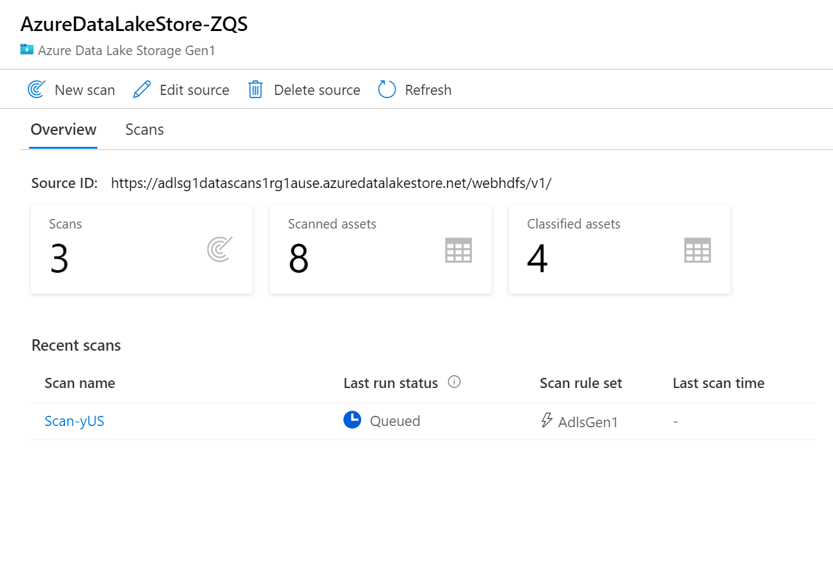Switch to the Scans tab
Viewport: 833px width, 576px height.
(x=144, y=130)
